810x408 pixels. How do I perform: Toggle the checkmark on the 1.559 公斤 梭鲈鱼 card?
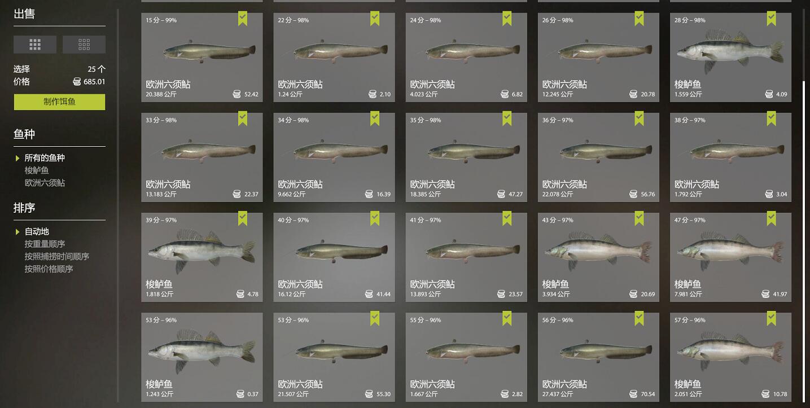(x=771, y=20)
